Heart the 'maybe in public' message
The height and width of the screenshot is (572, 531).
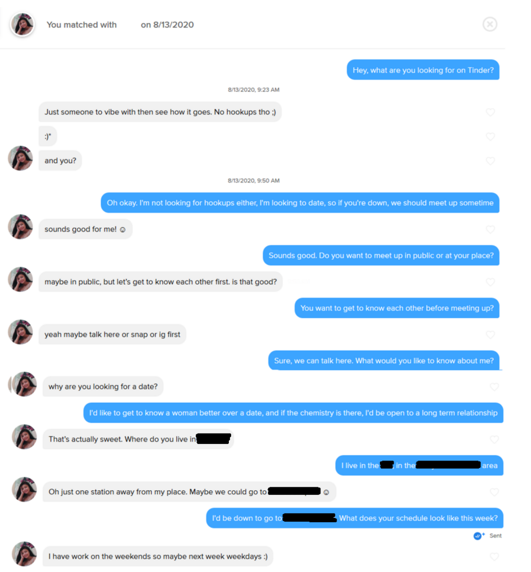[x=490, y=282]
